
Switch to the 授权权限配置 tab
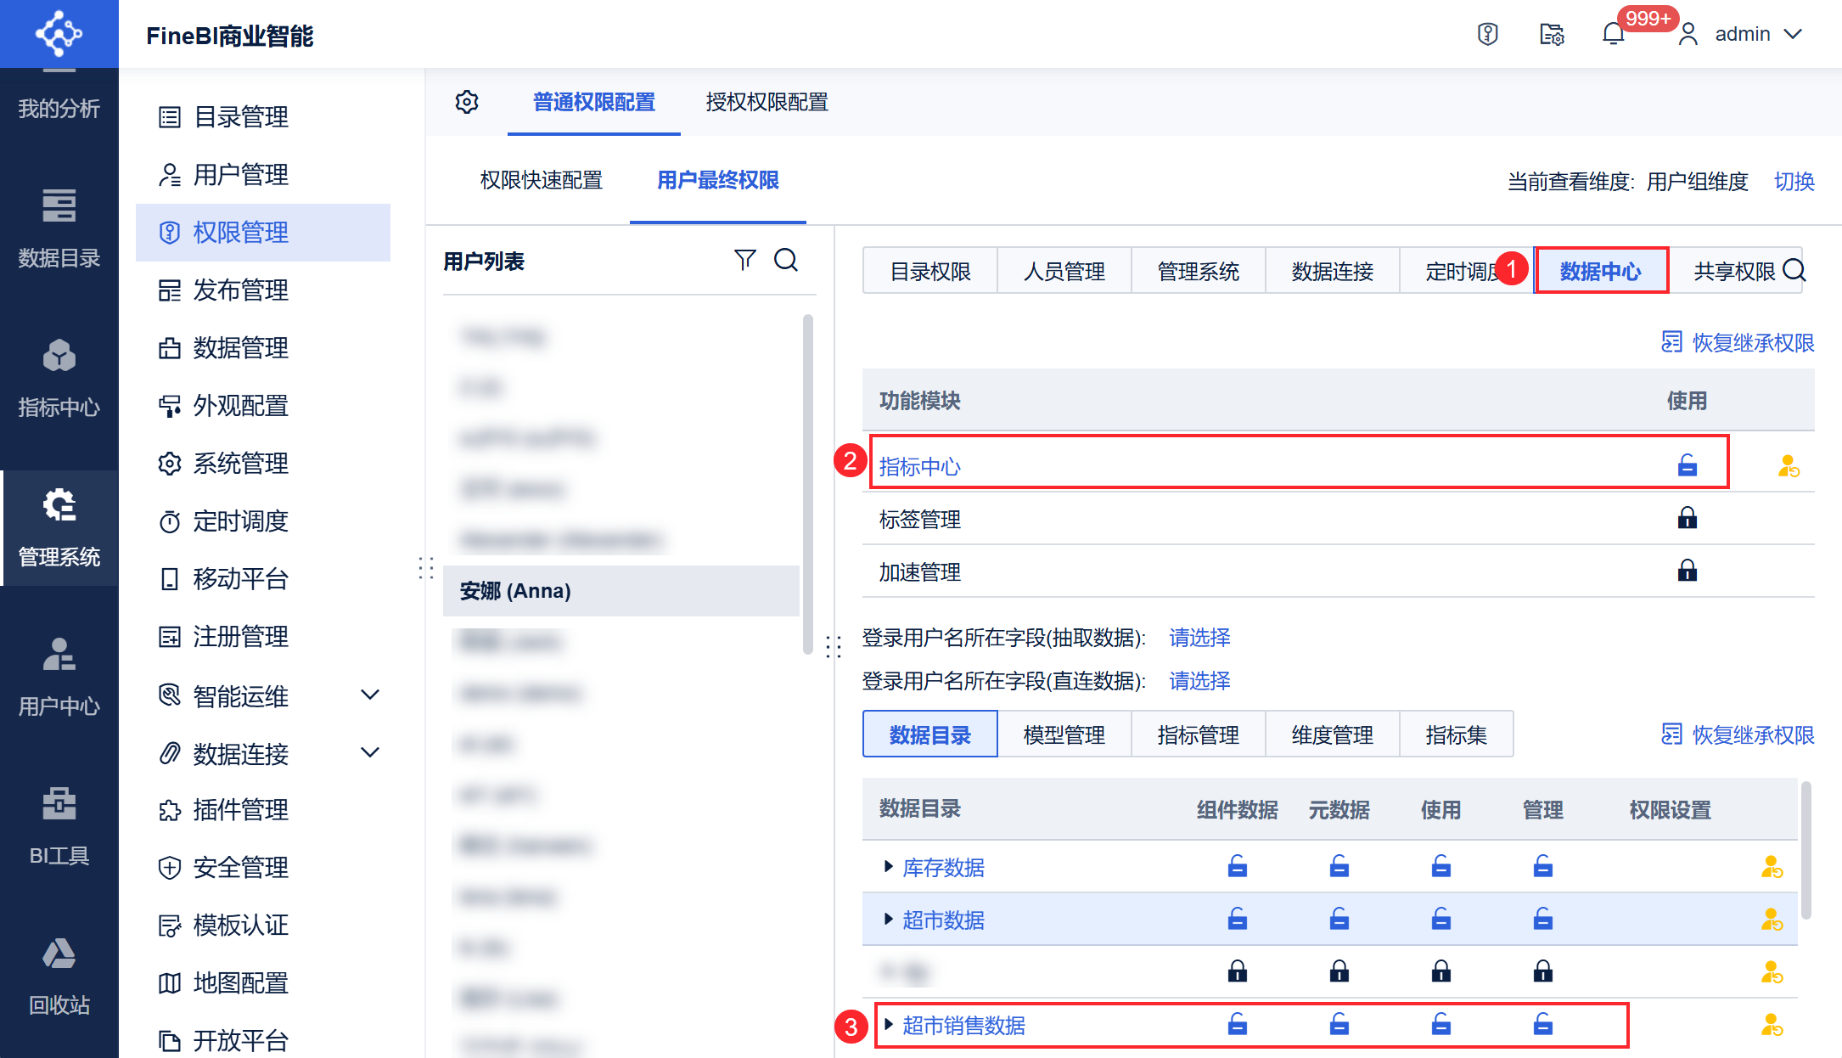767,102
